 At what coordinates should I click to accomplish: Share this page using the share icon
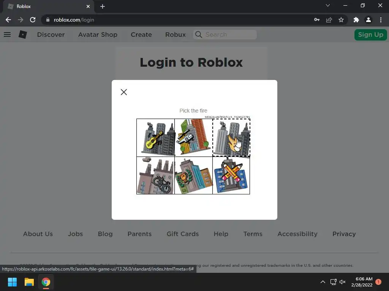click(329, 20)
